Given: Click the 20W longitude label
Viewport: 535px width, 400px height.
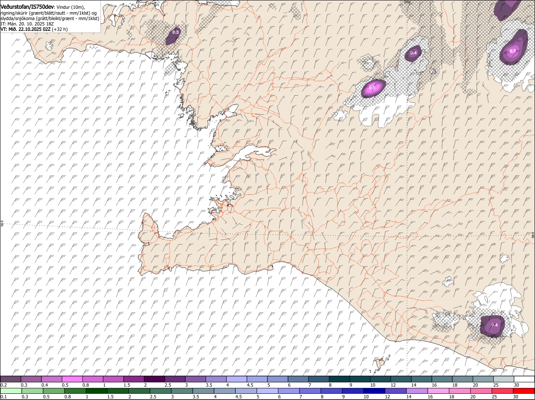Looking at the screenshot, I should [x=407, y=2].
